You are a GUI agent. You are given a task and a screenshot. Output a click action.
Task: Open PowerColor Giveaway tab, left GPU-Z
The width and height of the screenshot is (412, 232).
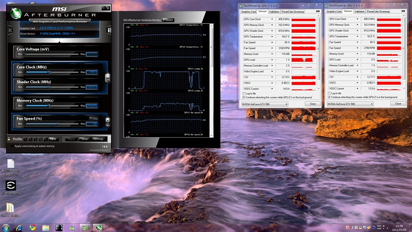[293, 12]
